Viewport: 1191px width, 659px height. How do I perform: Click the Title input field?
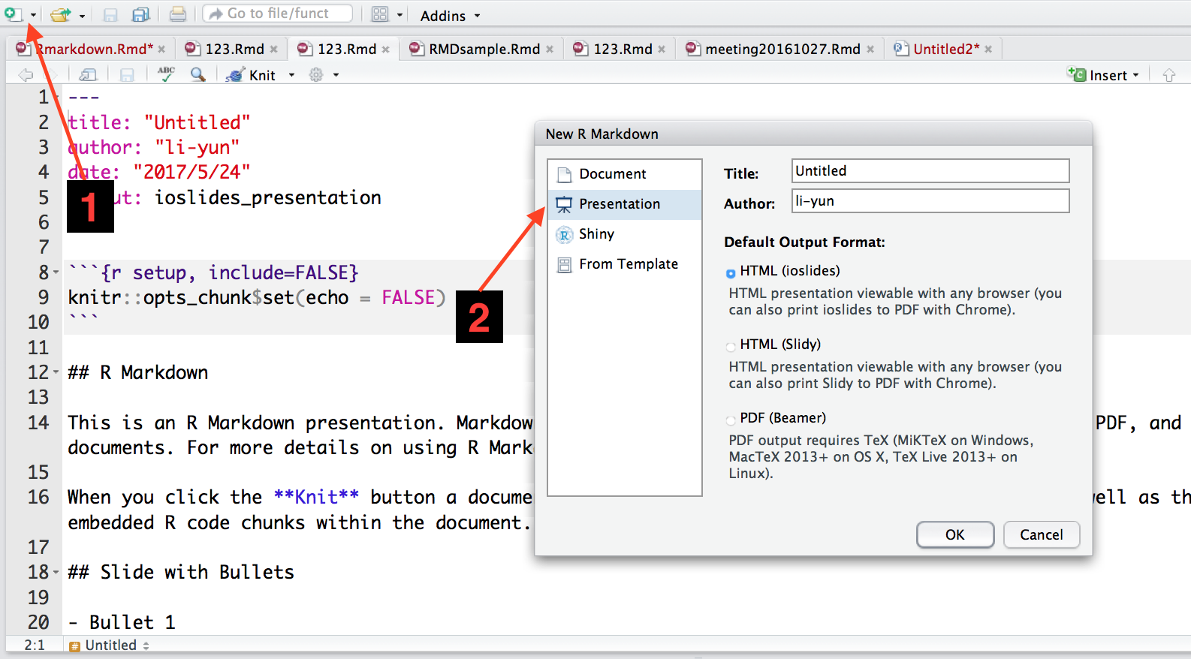(930, 171)
